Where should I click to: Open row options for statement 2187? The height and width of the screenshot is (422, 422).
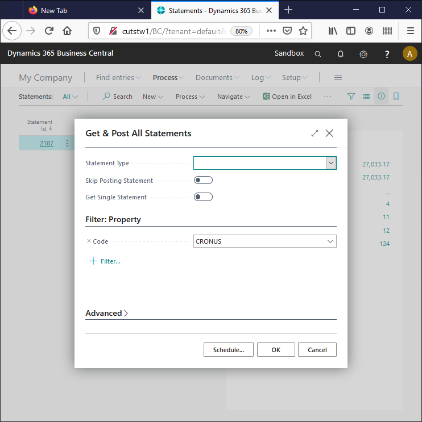pos(67,143)
